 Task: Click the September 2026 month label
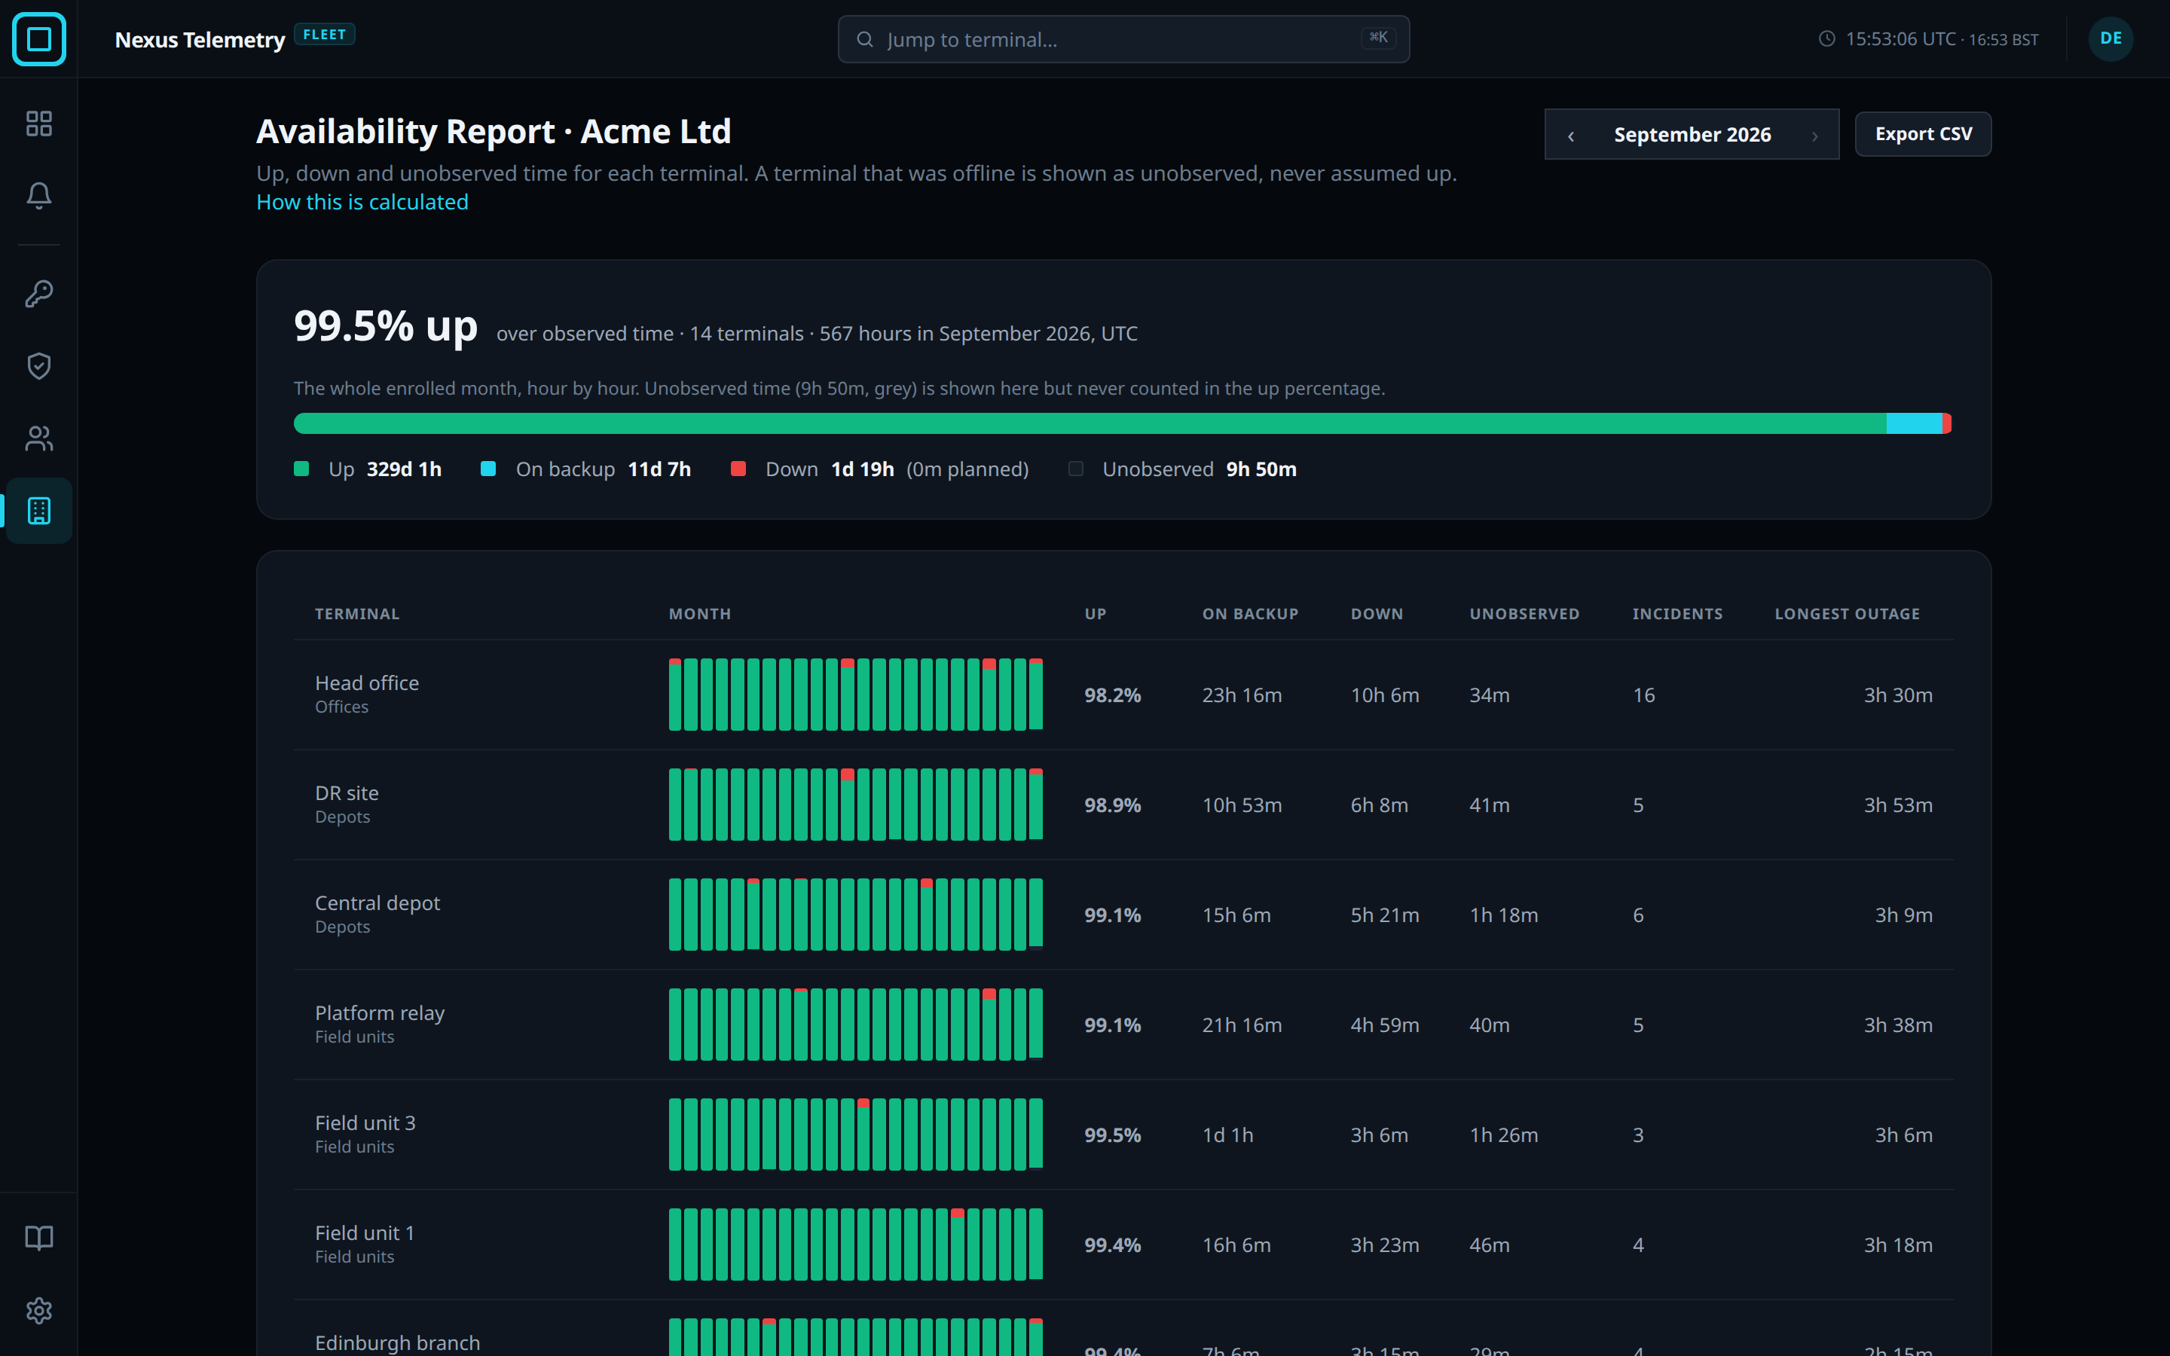(1692, 135)
